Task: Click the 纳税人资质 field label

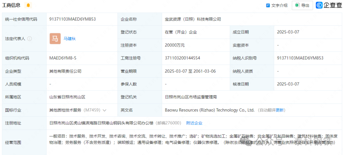Action: [x=243, y=71]
